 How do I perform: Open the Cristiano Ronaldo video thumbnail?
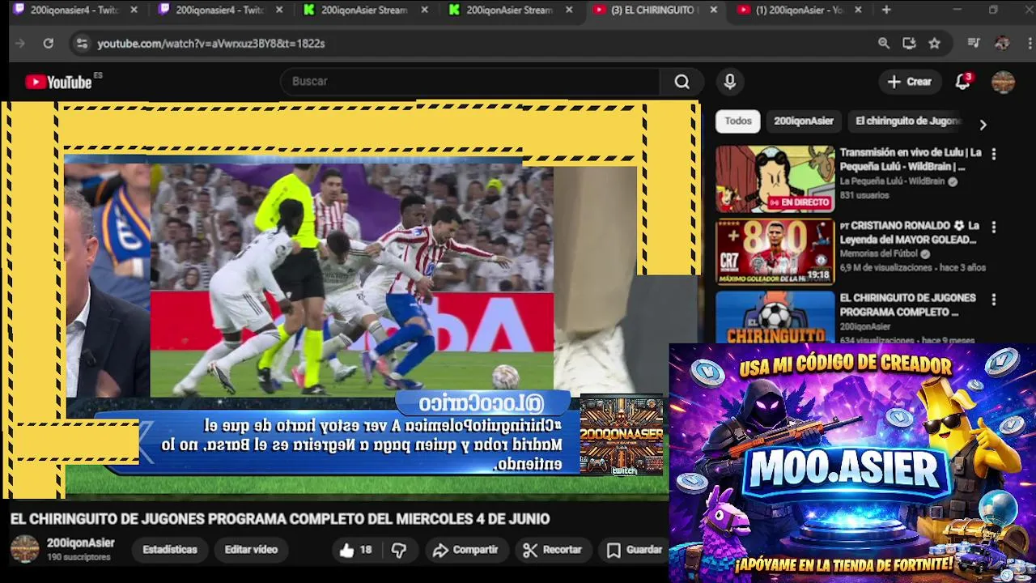click(775, 252)
